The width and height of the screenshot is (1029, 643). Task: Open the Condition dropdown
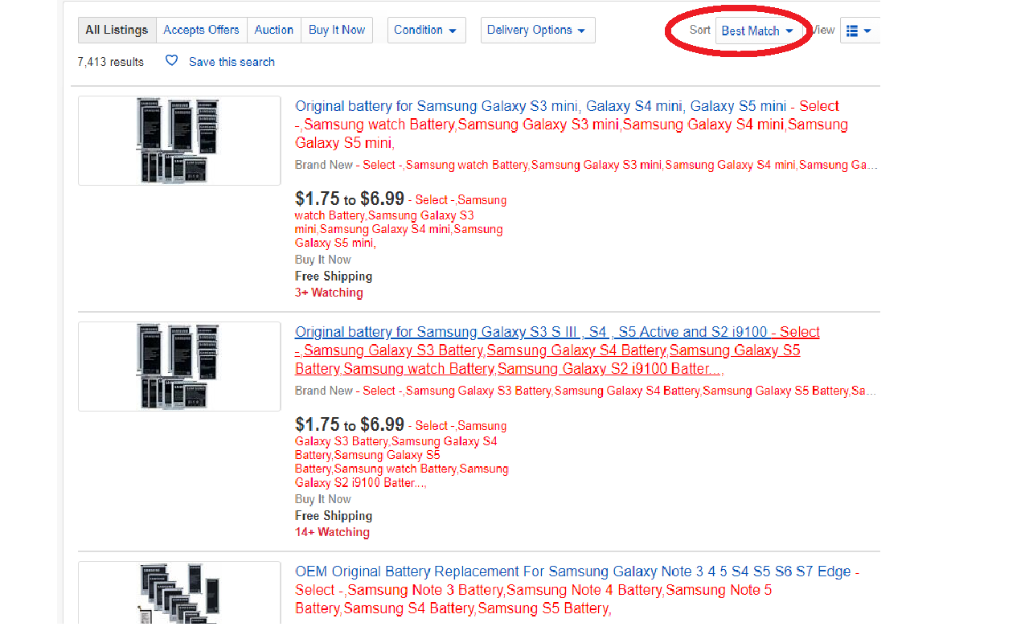pos(426,30)
